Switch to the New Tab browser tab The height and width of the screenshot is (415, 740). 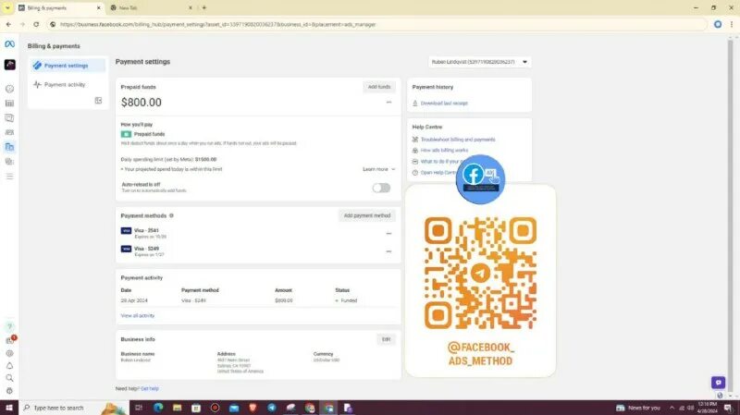[149, 8]
